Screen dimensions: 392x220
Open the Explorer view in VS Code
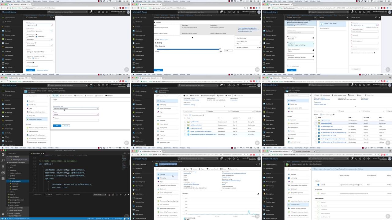(x=3, y=154)
